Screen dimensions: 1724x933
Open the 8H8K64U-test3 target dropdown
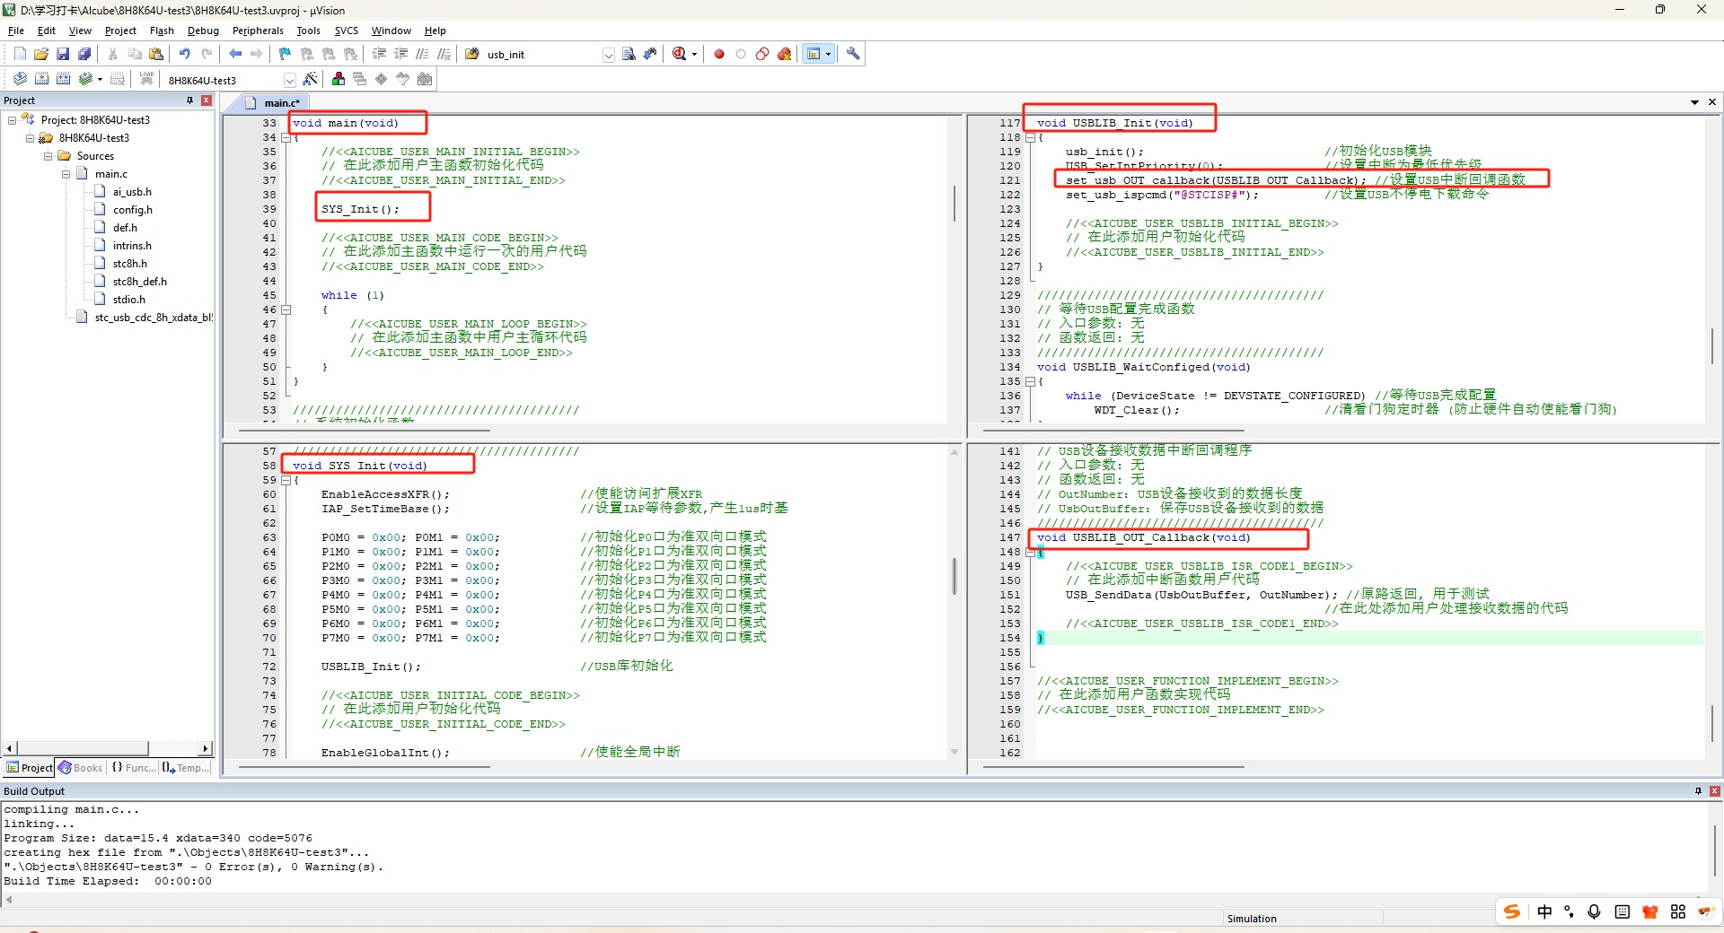point(289,80)
